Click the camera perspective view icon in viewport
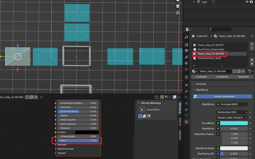 point(177,6)
